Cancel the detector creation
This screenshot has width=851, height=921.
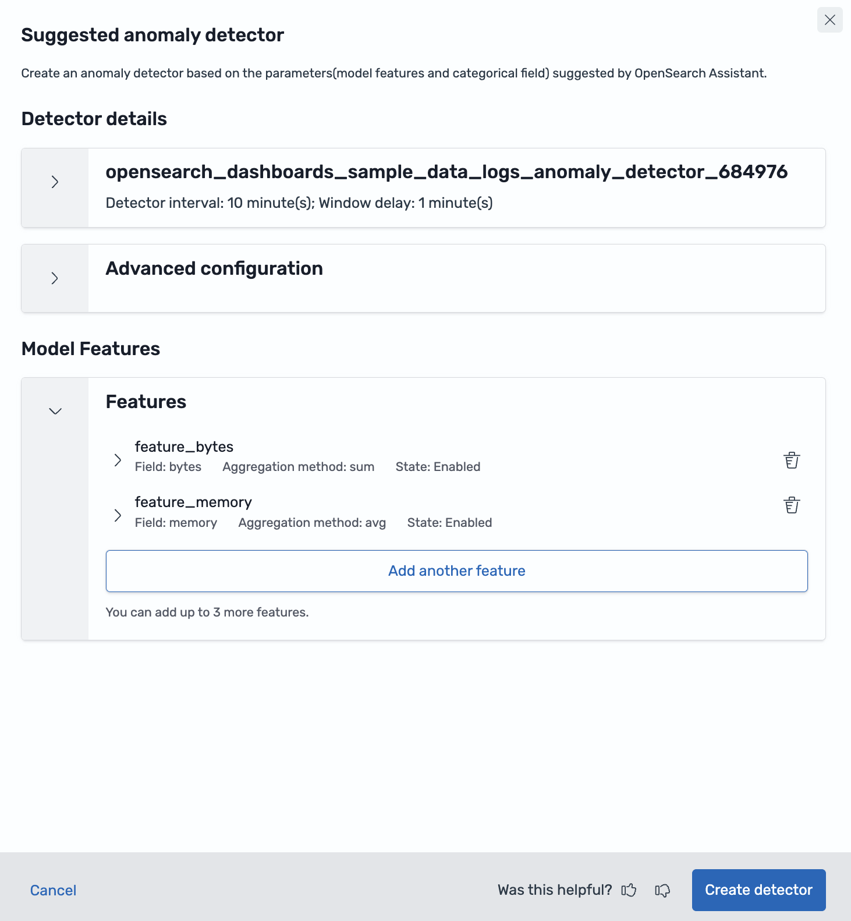click(54, 890)
